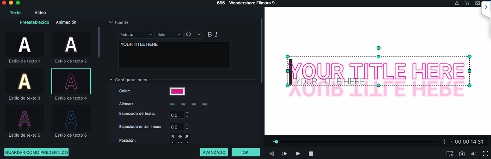Click the preview timeline playhead
Screen dimensions: 491x159
click(x=276, y=142)
